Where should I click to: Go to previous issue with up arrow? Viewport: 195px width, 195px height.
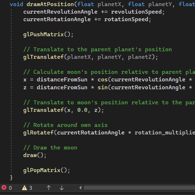tap(49, 188)
